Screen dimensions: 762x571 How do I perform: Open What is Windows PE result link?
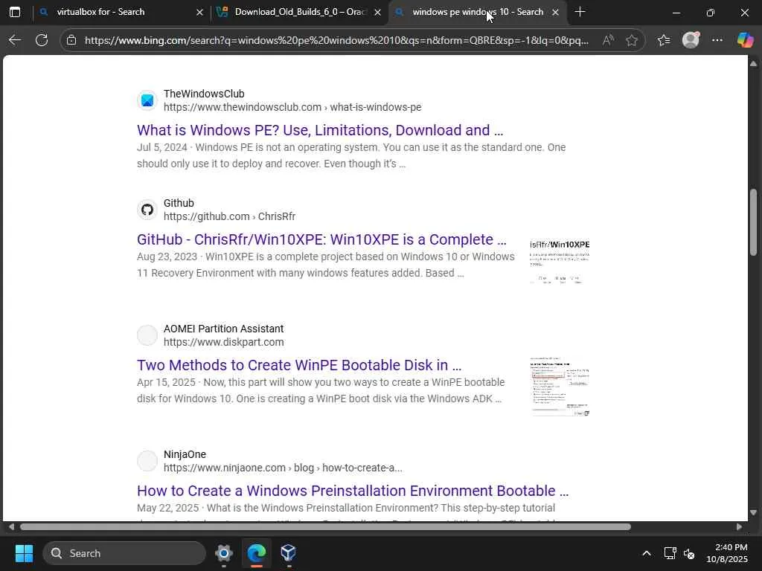click(x=320, y=130)
